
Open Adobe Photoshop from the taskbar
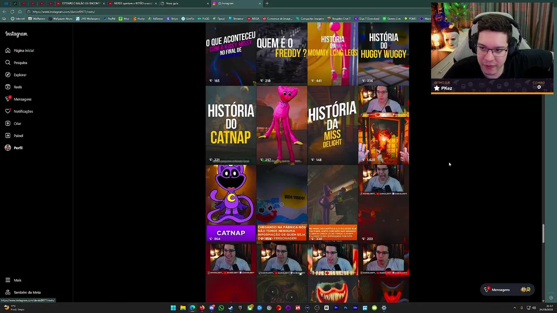[346, 308]
